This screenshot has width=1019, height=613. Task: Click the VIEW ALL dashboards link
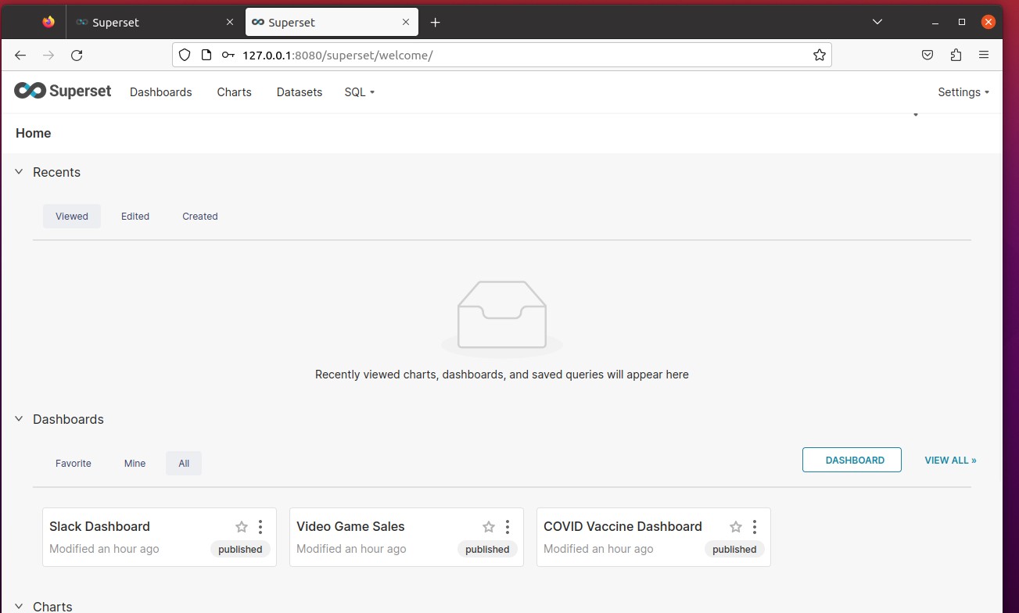coord(950,461)
